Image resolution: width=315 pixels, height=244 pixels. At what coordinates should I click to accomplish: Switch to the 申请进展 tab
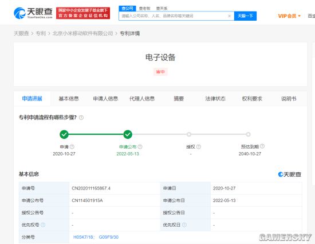pos(32,99)
